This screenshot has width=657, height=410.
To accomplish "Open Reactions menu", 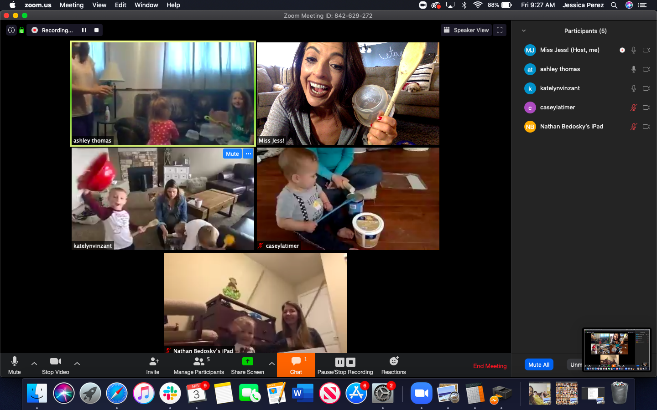I will point(394,365).
